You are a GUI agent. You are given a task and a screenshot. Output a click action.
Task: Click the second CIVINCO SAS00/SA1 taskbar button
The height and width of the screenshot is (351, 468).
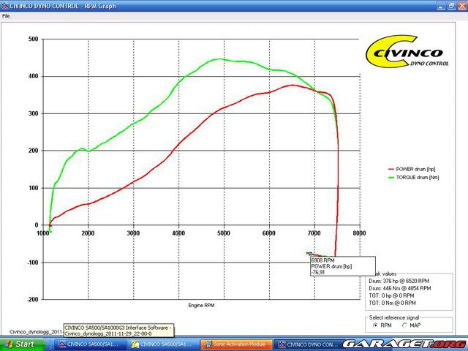(x=161, y=344)
